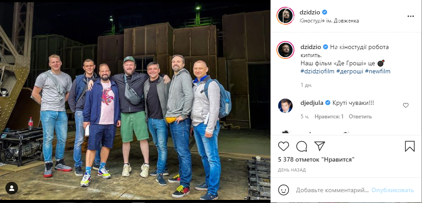Like djedjula's comment with small heart
The image size is (422, 203).
[x=406, y=105]
